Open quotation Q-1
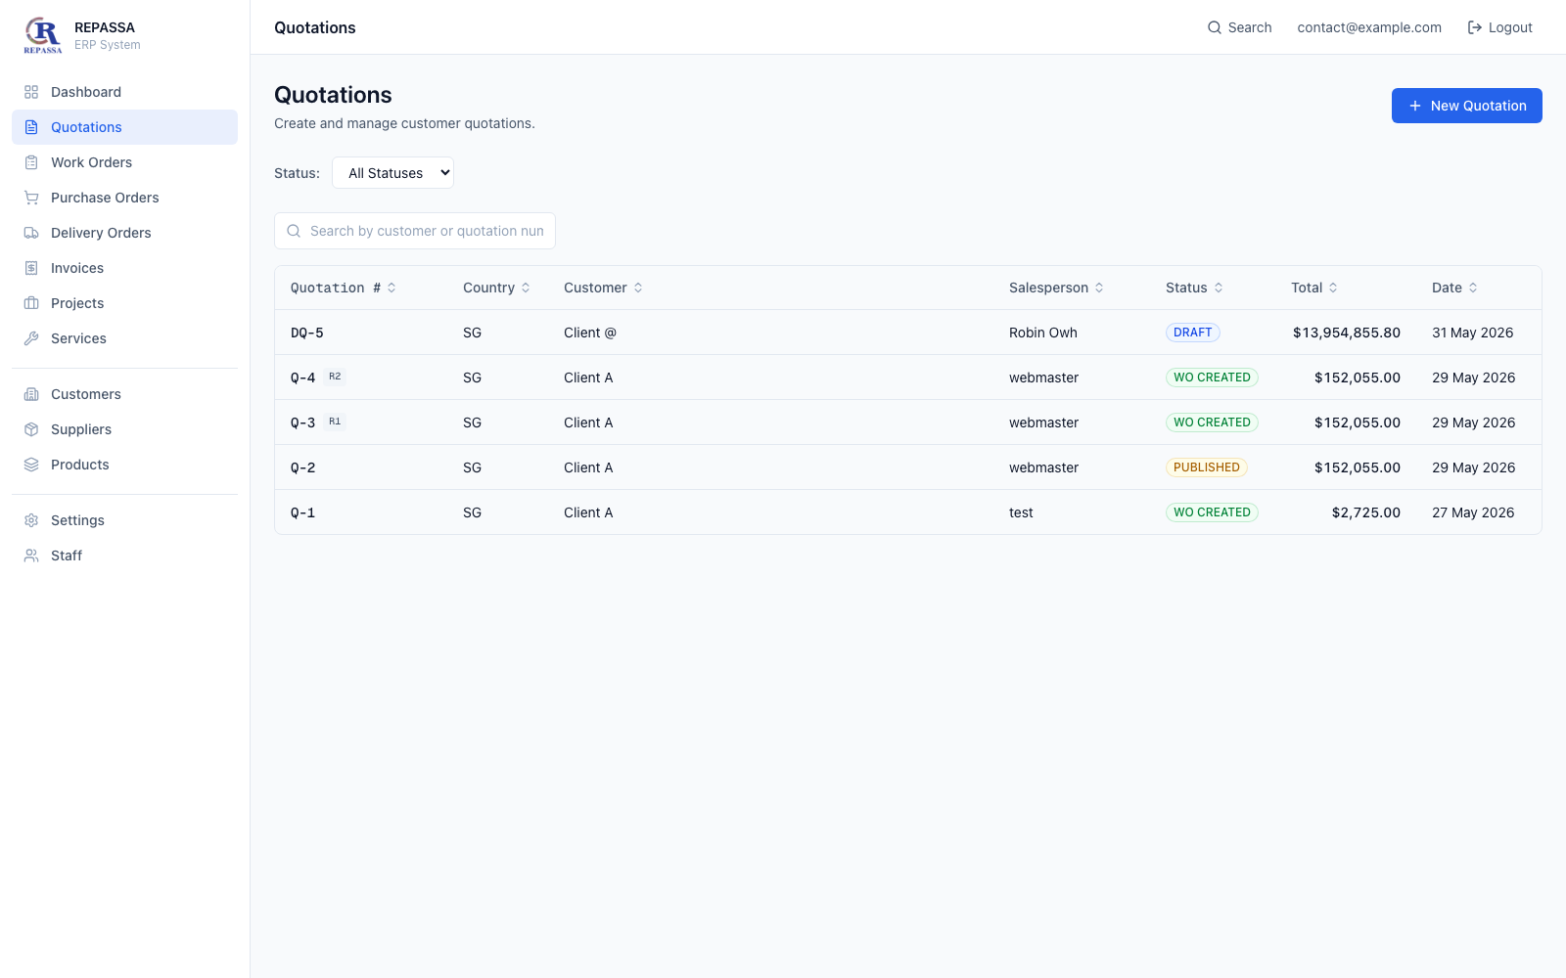 pos(302,512)
